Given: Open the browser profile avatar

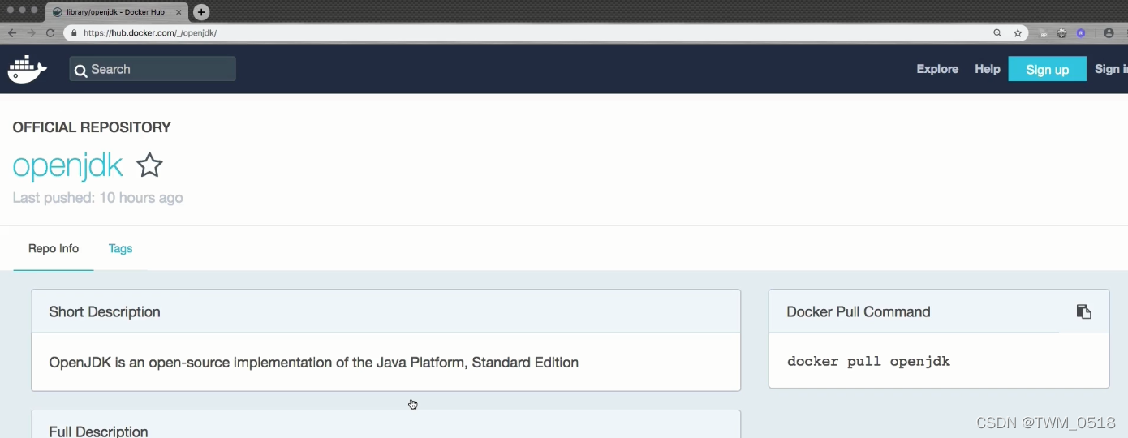Looking at the screenshot, I should click(1109, 33).
